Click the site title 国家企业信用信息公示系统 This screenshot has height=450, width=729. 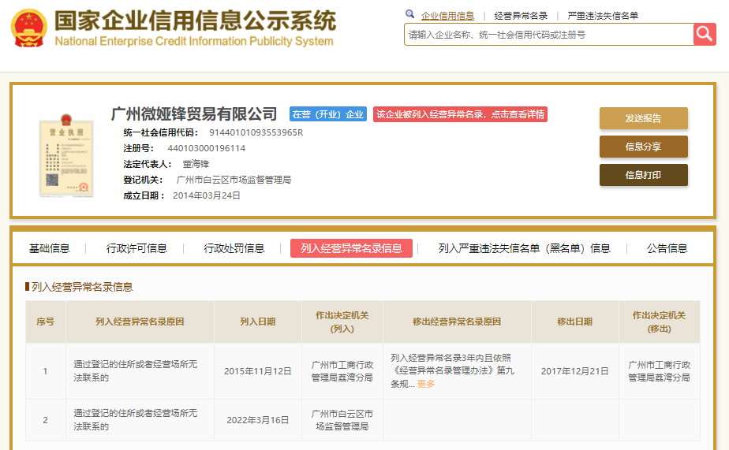(x=196, y=20)
